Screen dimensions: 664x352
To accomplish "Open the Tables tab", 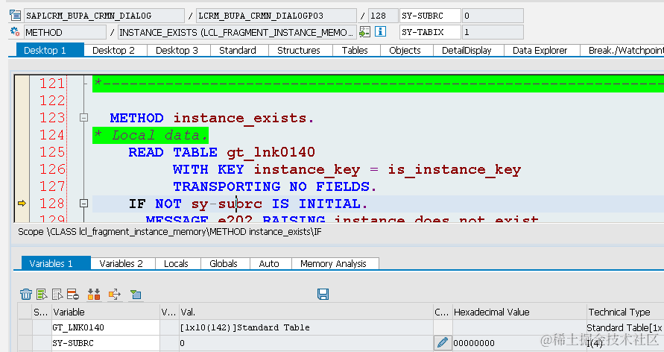I will click(355, 50).
